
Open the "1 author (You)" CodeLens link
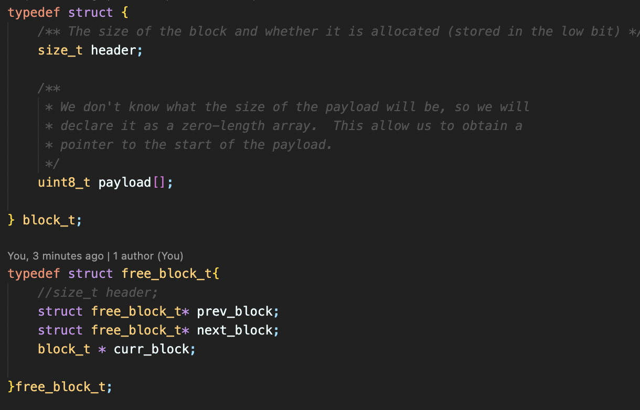[x=148, y=256]
